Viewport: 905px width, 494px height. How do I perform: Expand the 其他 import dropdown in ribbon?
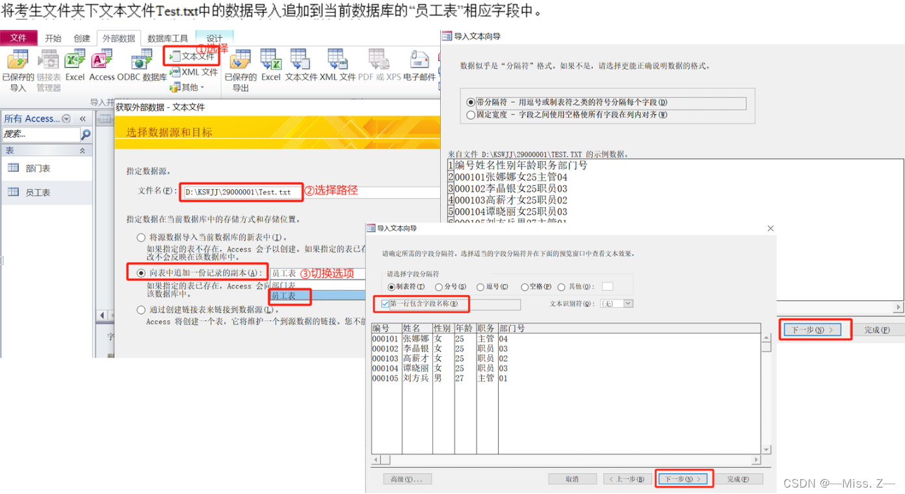187,87
